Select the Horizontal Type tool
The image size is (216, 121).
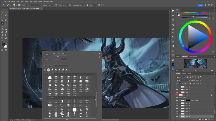pos(2,35)
